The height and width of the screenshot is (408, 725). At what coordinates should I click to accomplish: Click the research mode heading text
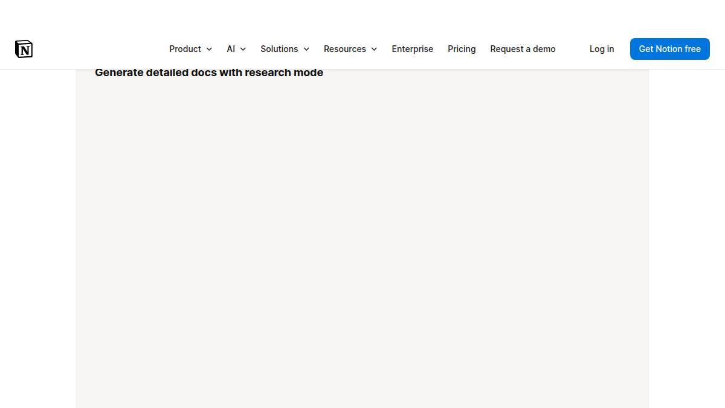(209, 73)
